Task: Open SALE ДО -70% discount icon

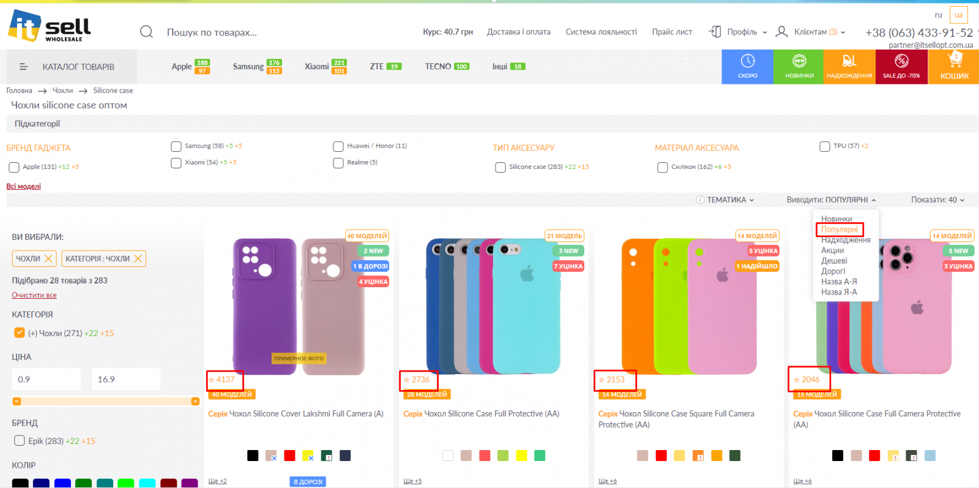Action: tap(901, 66)
